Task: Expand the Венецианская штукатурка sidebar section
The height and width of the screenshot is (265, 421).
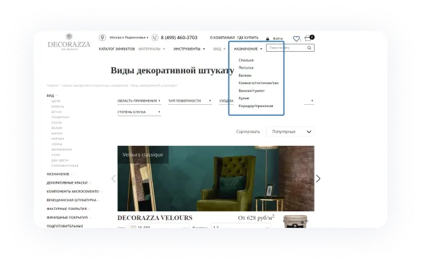Action: tap(73, 200)
